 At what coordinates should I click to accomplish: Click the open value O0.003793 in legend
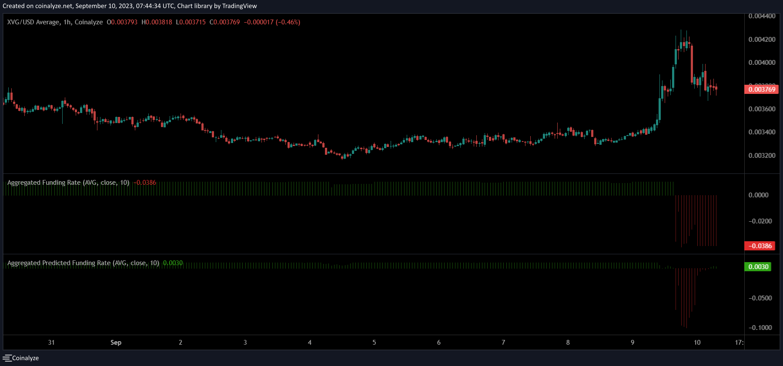pyautogui.click(x=122, y=22)
